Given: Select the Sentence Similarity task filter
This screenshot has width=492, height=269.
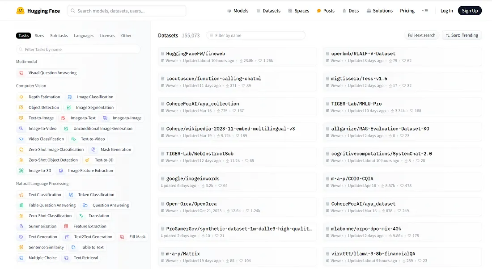Looking at the screenshot, I should 42,248.
